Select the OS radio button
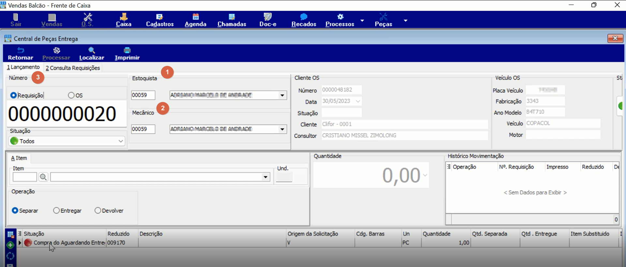 click(x=71, y=95)
